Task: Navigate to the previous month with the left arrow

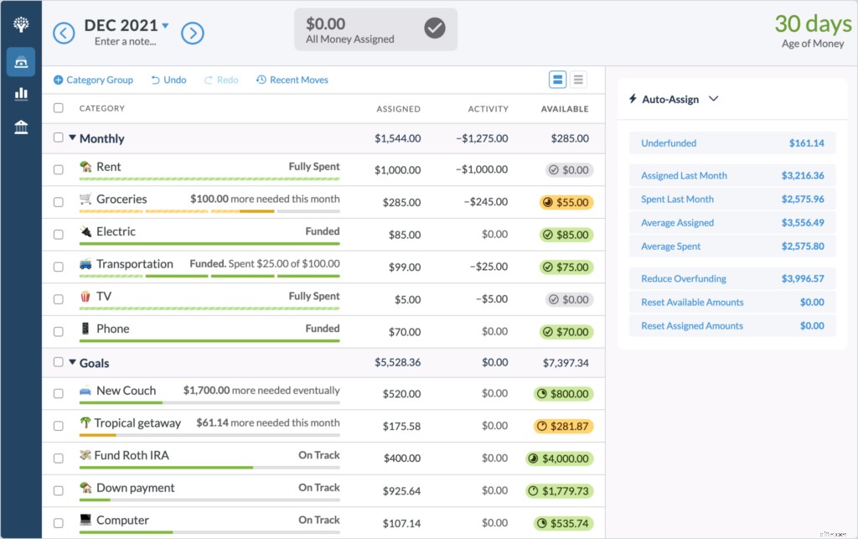Action: point(65,33)
